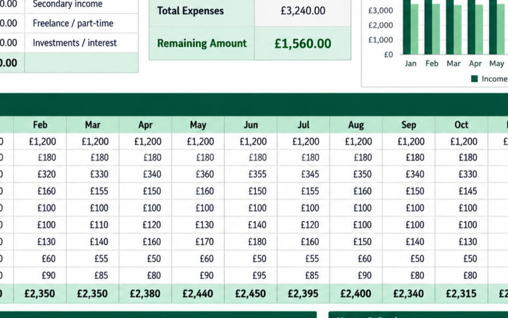The height and width of the screenshot is (318, 508).
Task: Click the Jan dark green income bar
Action: pyautogui.click(x=407, y=27)
